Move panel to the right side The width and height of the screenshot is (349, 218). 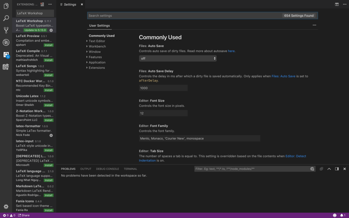337,169
